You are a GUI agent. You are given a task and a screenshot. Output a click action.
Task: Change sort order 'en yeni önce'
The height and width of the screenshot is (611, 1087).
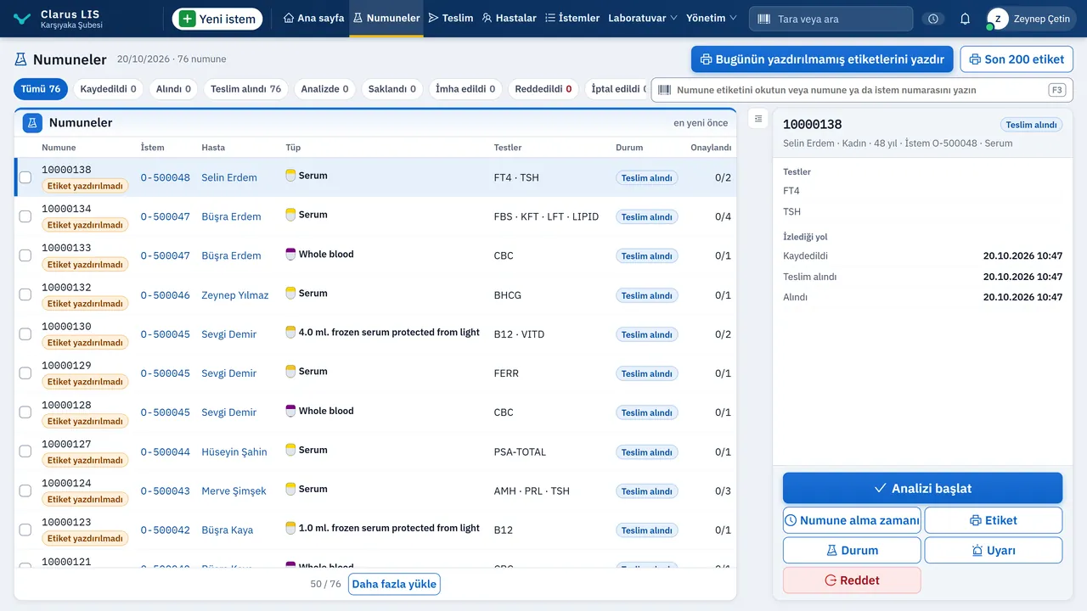(701, 123)
